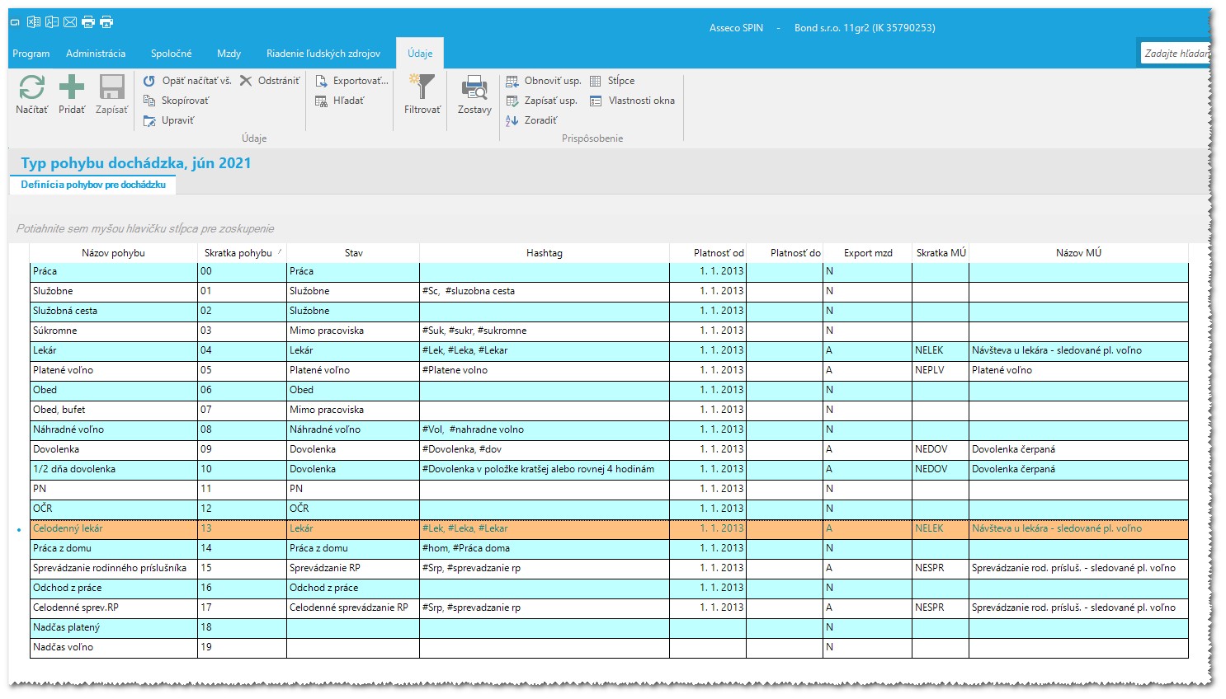Click Sprevádzanie rodinného príslušníka name cell

(114, 568)
